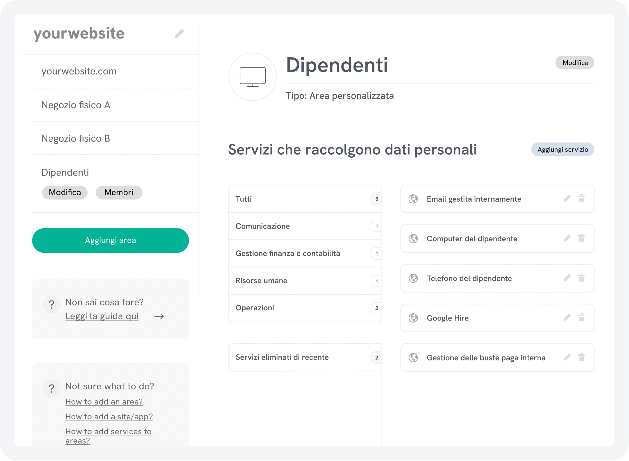Edit the Google Hire service
Screen dimensions: 629x461
point(567,317)
